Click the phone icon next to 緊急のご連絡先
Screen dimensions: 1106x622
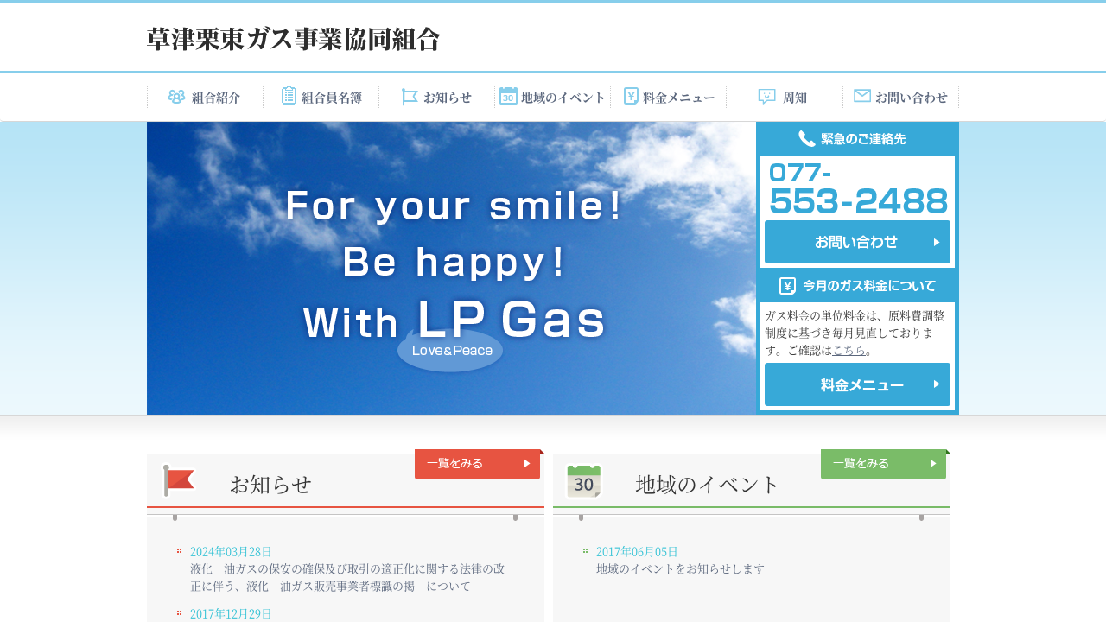[807, 138]
